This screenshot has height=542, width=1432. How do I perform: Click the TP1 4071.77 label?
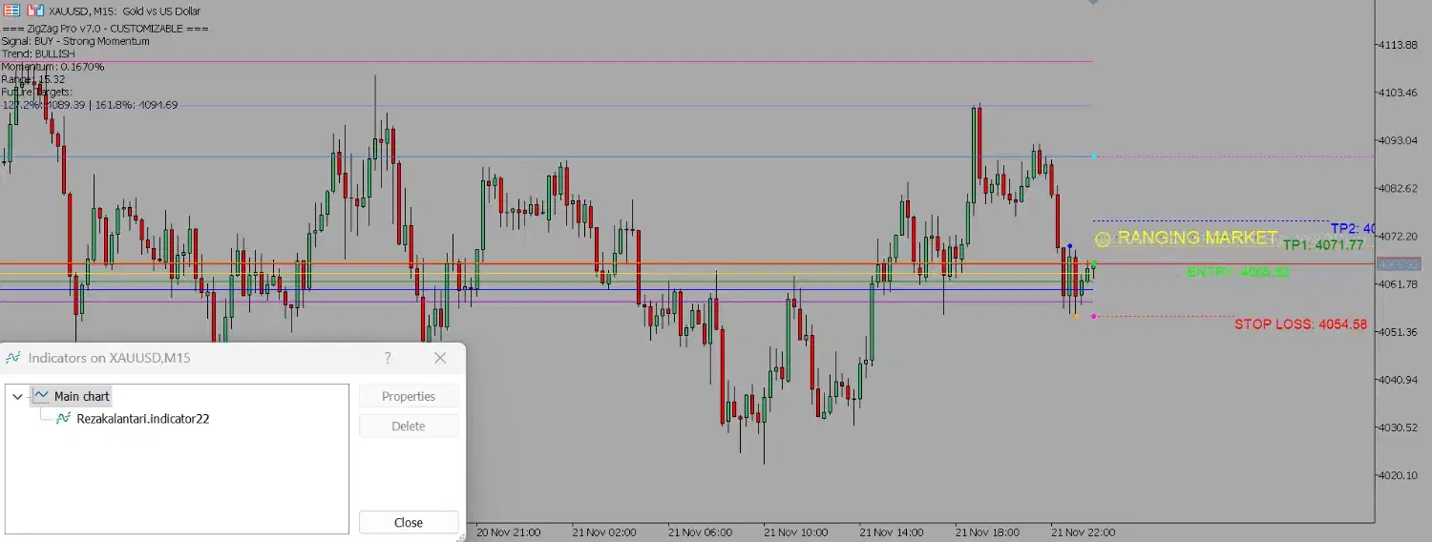(x=1323, y=245)
